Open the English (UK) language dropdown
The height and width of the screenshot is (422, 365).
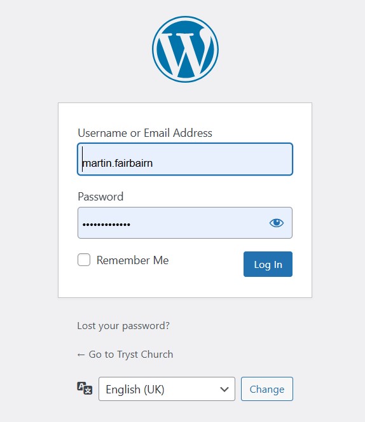[x=167, y=389]
